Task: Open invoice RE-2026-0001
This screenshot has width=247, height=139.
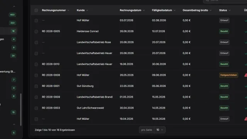Action: 51,86
